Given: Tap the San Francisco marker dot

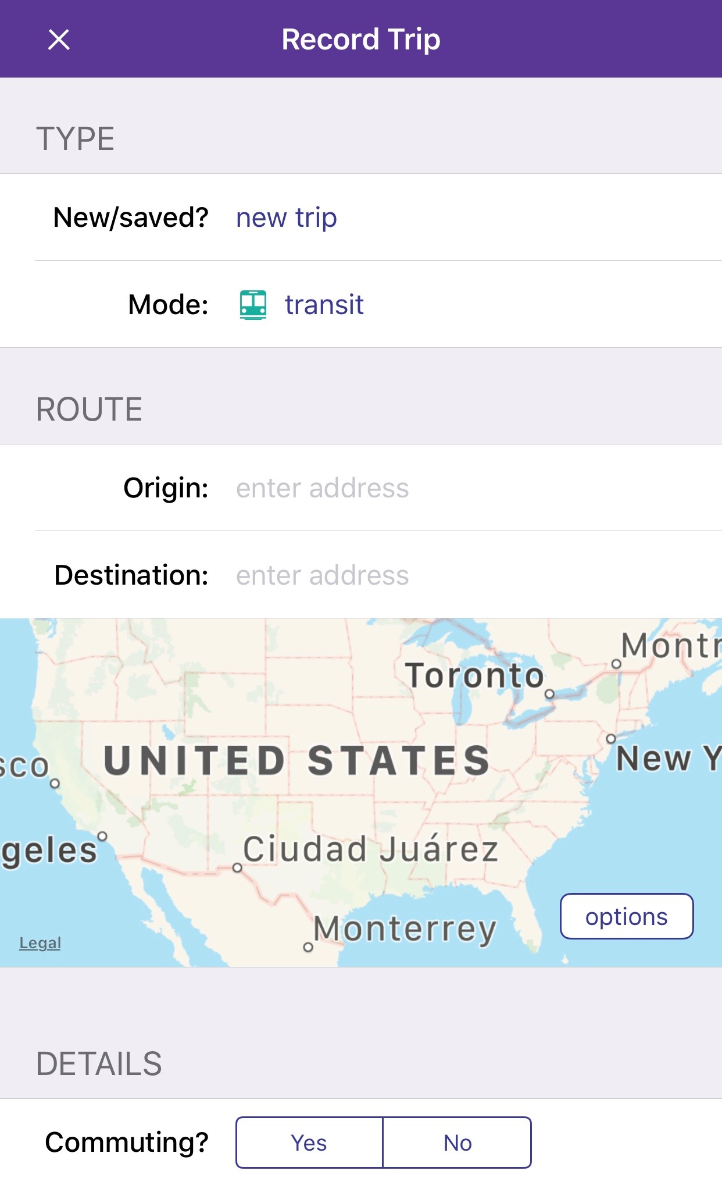Looking at the screenshot, I should click(55, 784).
